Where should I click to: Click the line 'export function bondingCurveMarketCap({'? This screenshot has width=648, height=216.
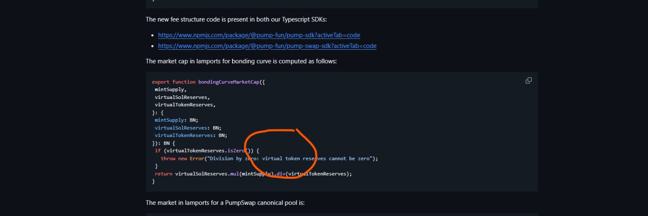208,82
